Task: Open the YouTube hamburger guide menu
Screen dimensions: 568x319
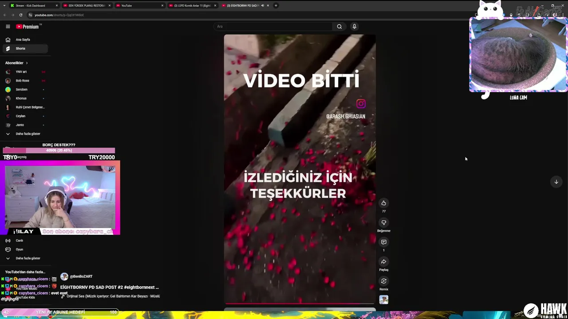Action: click(8, 27)
